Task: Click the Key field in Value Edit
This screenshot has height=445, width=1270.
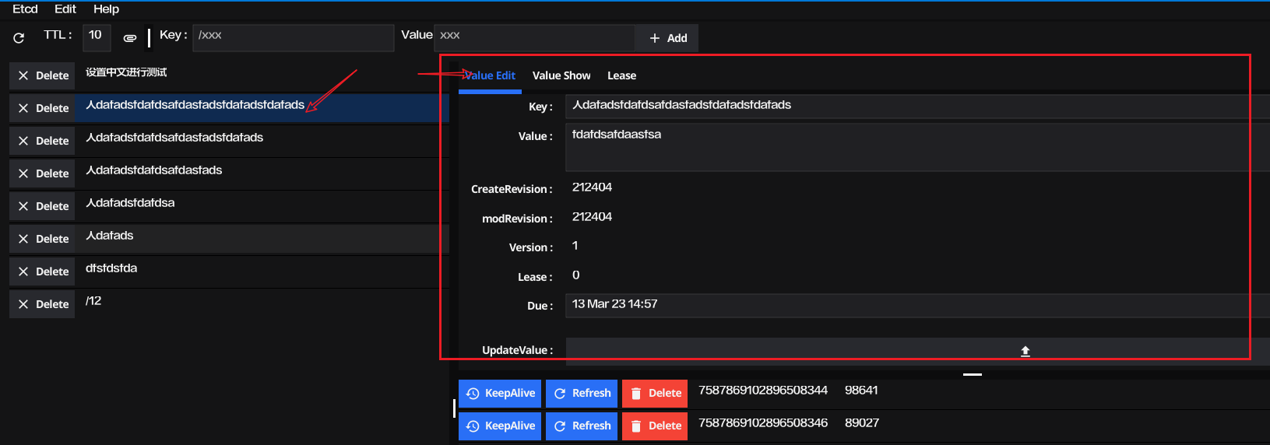Action: (x=917, y=106)
